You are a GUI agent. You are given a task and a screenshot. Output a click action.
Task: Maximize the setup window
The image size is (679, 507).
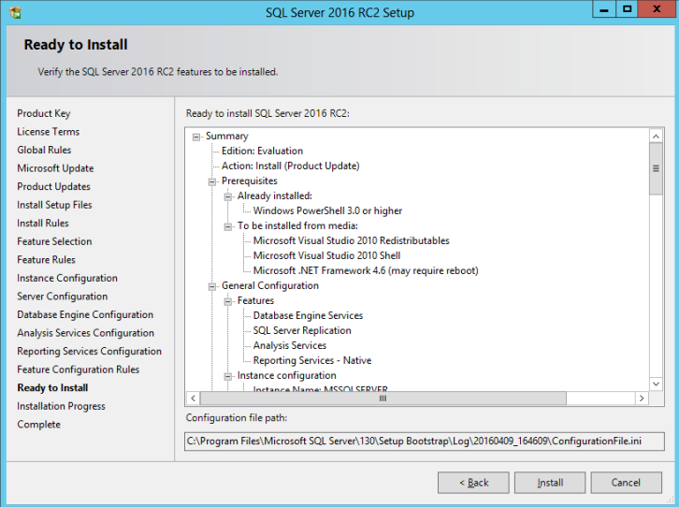click(x=627, y=9)
